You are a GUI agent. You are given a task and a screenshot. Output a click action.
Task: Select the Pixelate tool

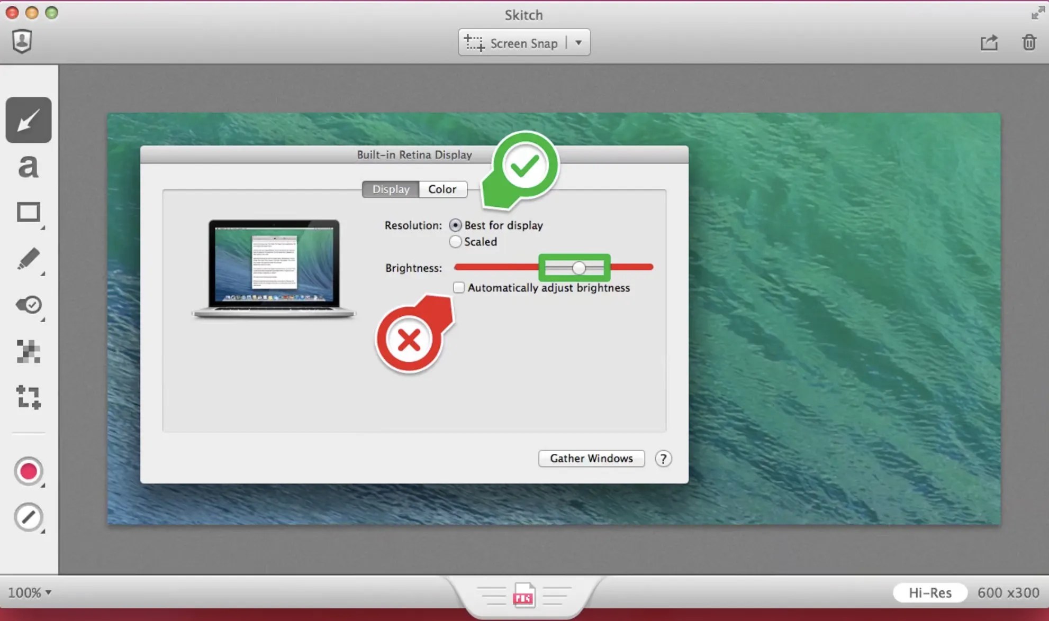(28, 351)
